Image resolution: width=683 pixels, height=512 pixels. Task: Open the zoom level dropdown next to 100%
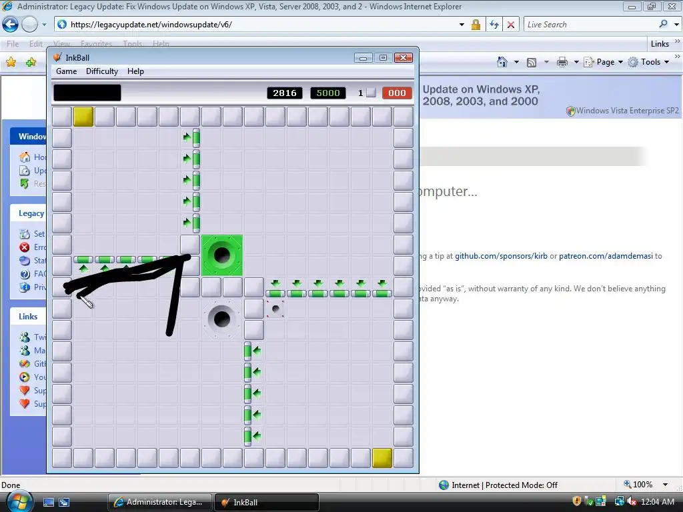click(665, 485)
